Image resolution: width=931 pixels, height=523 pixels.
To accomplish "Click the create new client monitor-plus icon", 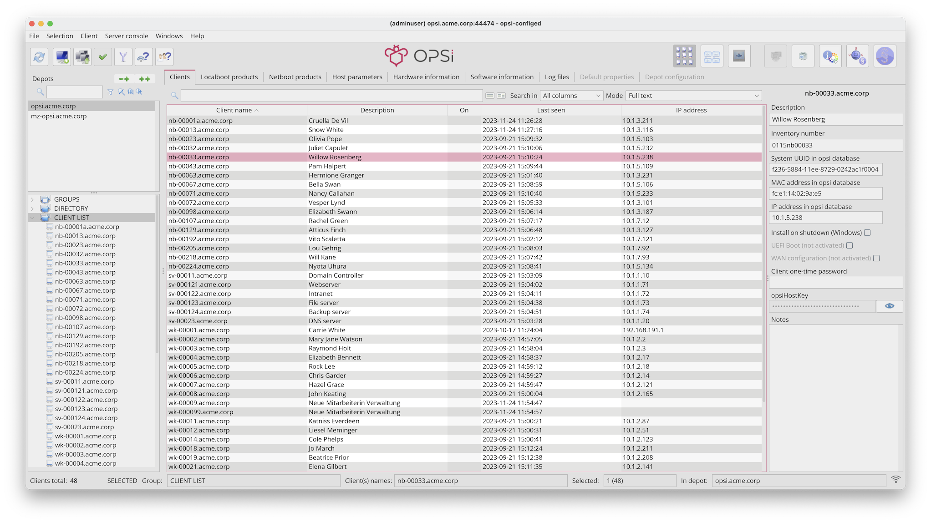I will 61,57.
